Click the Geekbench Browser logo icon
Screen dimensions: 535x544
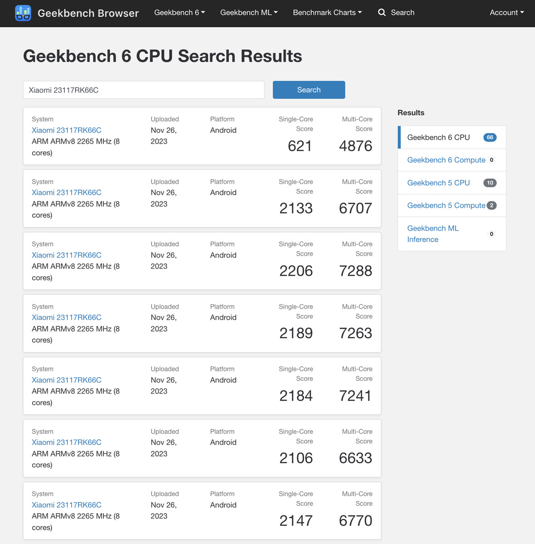point(23,13)
